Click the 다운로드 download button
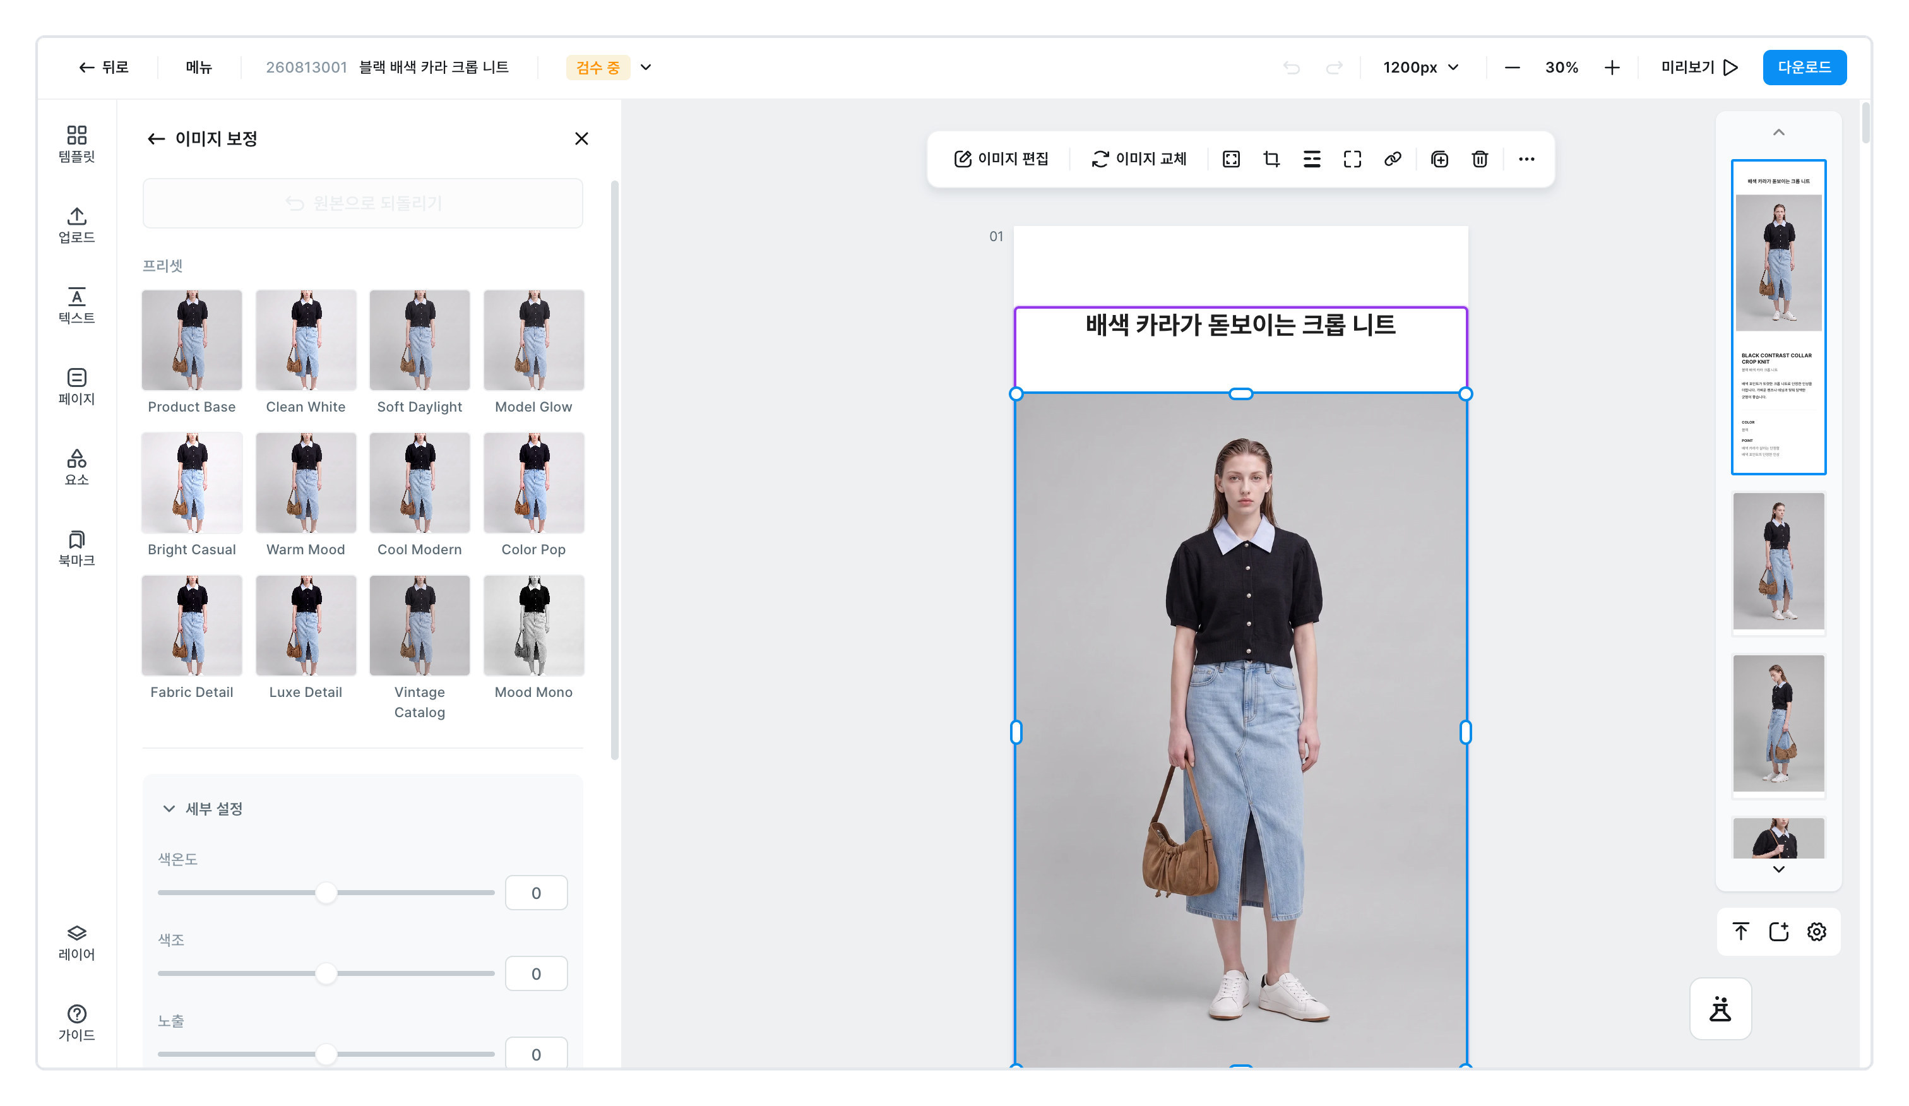Image resolution: width=1909 pixels, height=1106 pixels. pos(1804,68)
